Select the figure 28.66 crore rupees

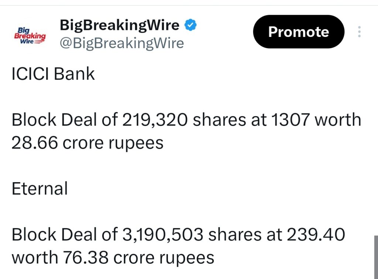(x=87, y=142)
